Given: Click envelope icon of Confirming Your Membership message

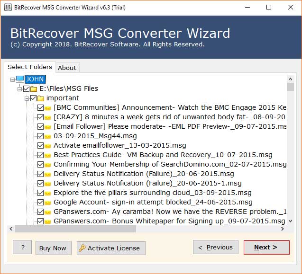Looking at the screenshot, I should [47, 165].
